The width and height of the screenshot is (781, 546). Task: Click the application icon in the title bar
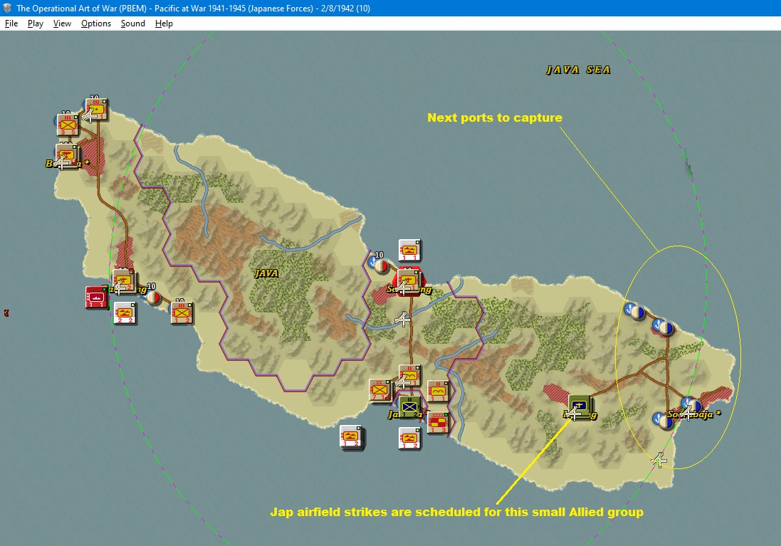[x=7, y=8]
